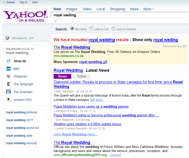Open the Web search tab
Viewport: 189px width, 158px height.
point(57,9)
